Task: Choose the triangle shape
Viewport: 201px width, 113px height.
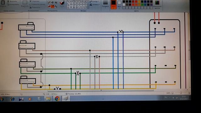Action: click(85, 2)
